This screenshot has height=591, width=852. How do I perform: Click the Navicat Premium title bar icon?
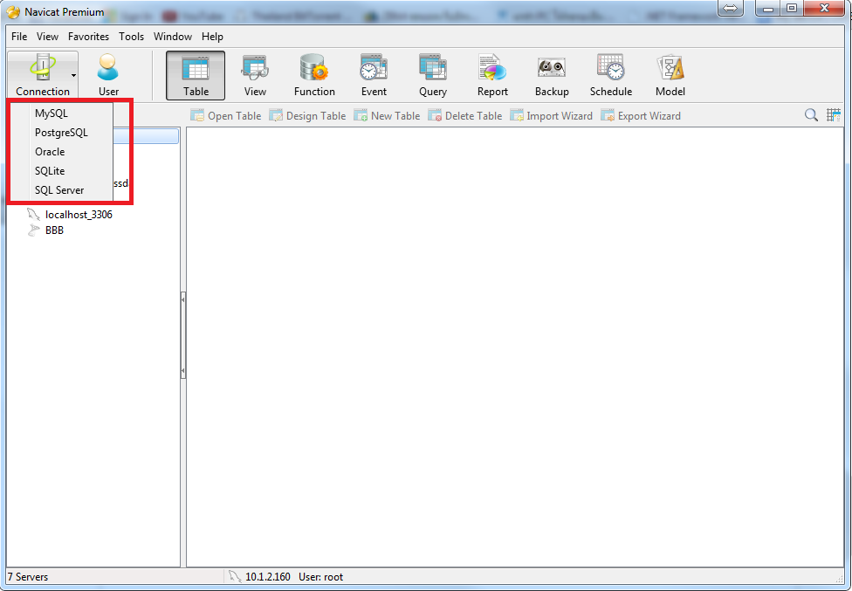tap(13, 11)
